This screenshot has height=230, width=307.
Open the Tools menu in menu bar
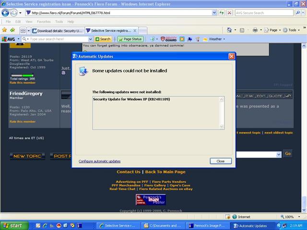pos(59,22)
